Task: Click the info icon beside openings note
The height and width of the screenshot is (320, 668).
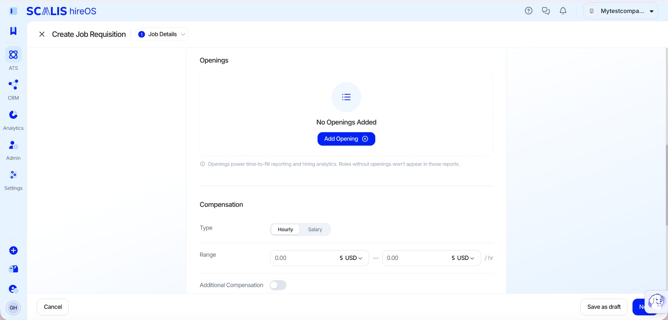Action: [x=203, y=164]
